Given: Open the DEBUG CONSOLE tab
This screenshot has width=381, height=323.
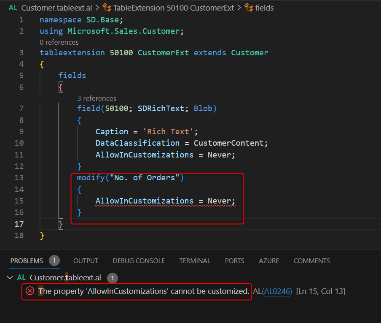Looking at the screenshot, I should [139, 261].
